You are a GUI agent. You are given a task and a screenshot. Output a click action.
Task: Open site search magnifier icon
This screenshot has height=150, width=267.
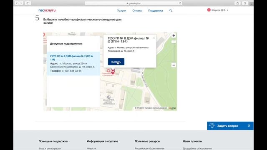click(171, 10)
